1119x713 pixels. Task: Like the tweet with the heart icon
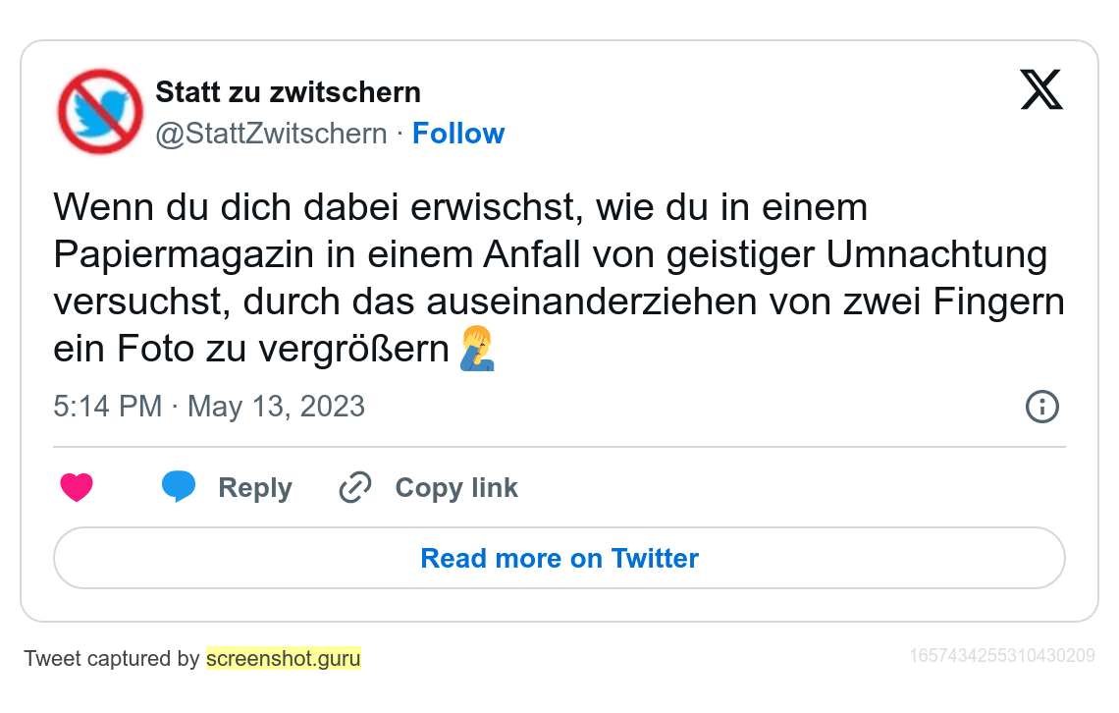click(77, 487)
